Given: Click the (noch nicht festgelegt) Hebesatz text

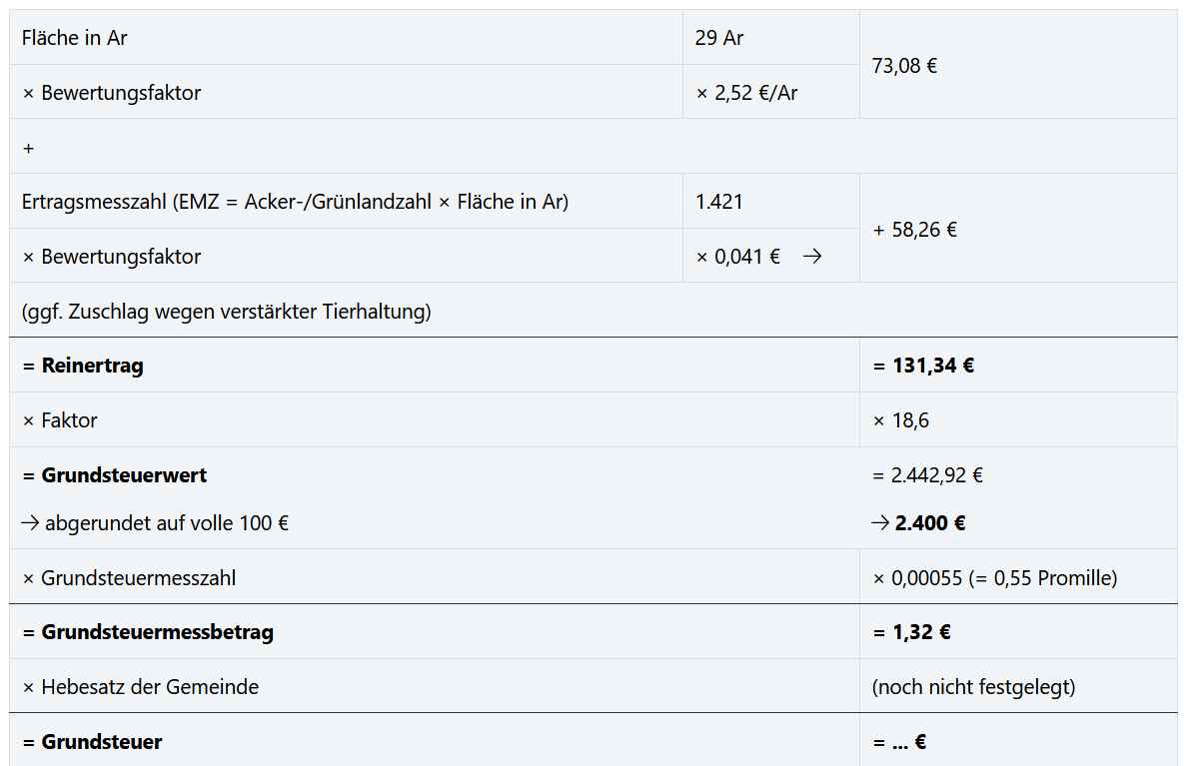Looking at the screenshot, I should click(x=973, y=687).
